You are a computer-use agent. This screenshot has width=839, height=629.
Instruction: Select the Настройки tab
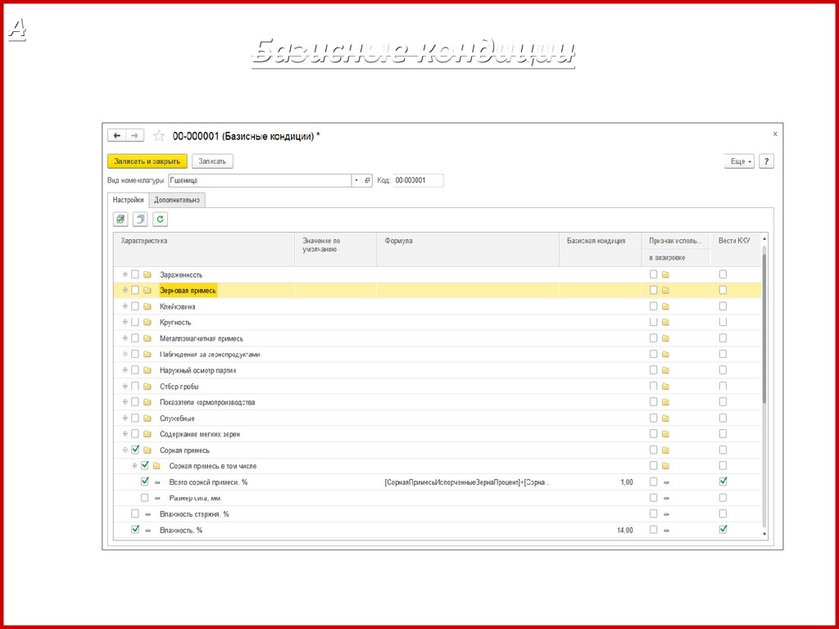127,200
